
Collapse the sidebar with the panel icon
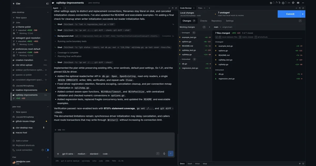click(x=48, y=4)
